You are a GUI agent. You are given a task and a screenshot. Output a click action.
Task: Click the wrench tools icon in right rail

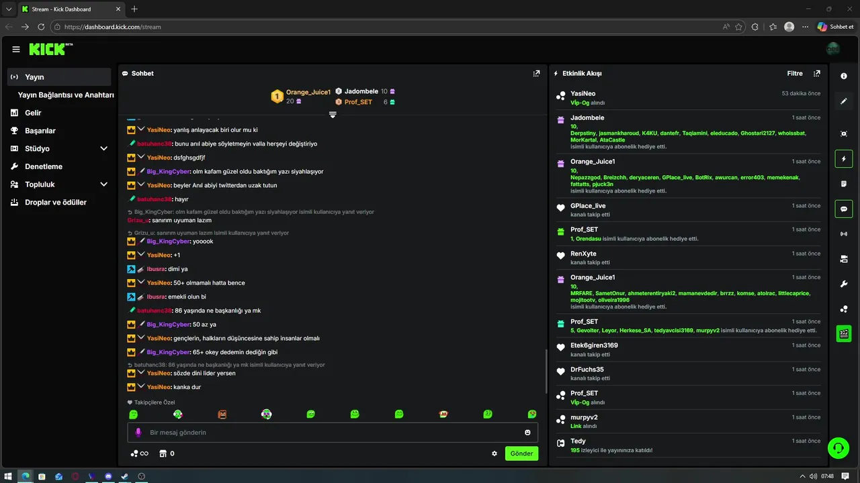tap(844, 284)
